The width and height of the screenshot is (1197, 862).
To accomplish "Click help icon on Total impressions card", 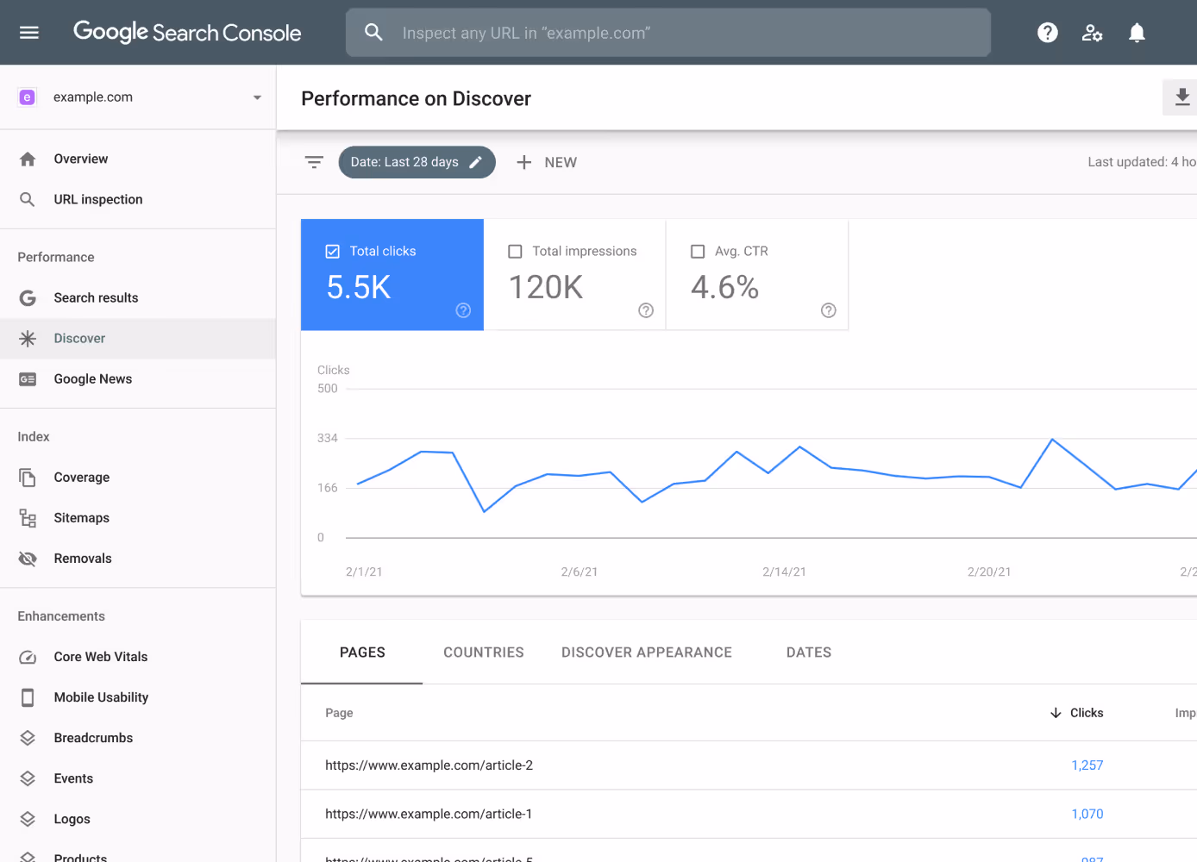I will [646, 310].
